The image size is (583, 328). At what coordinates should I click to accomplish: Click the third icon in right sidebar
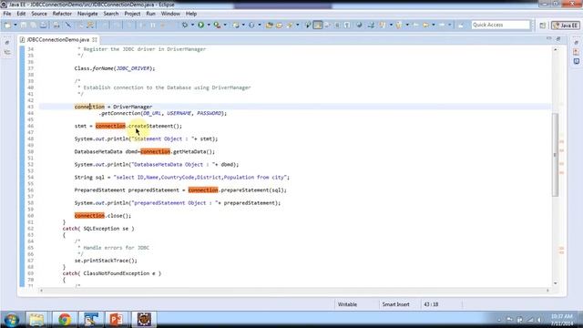(x=576, y=61)
